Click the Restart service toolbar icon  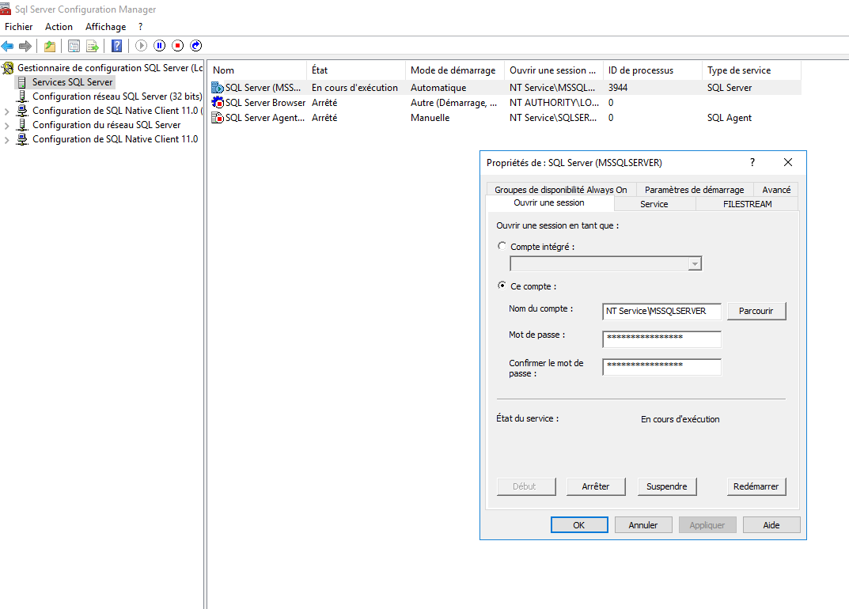[x=196, y=46]
